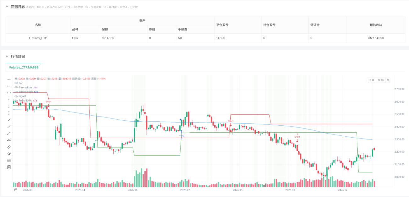Select the Fibonacci lines tool above trash
The image size is (409, 197).
pyautogui.click(x=9, y=160)
